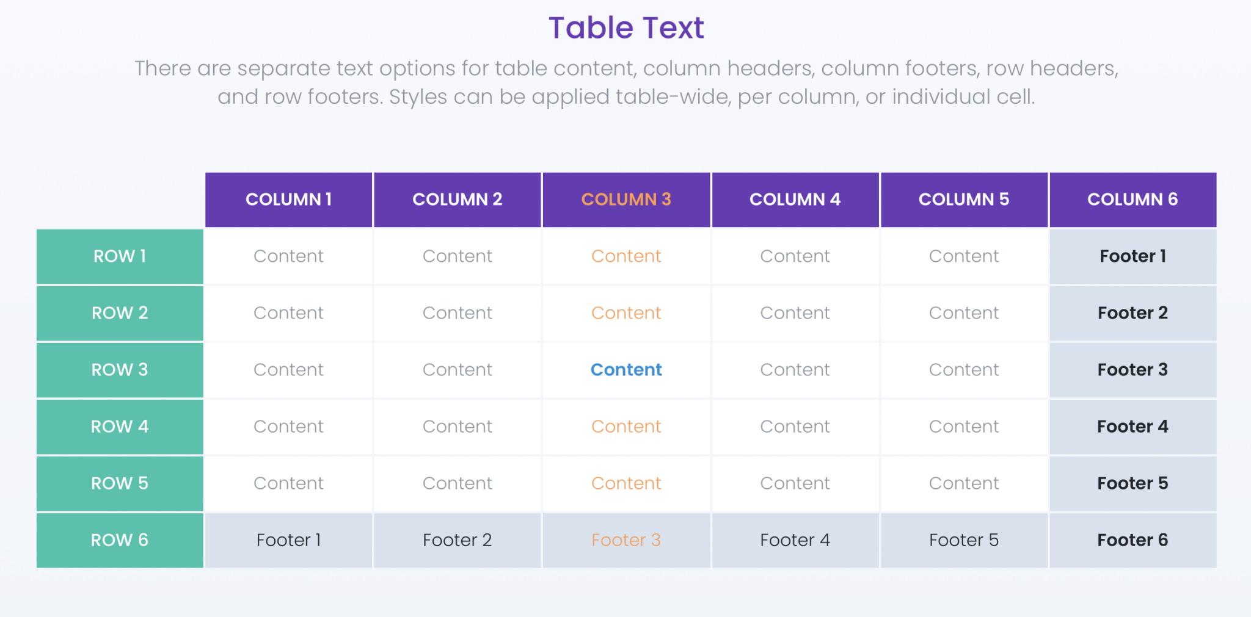This screenshot has width=1251, height=617.
Task: Select the ROW 2 row header
Action: [x=120, y=313]
